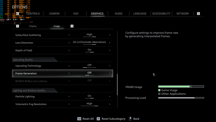Click the settings list vertical scrollbar
Image resolution: width=216 pixels, height=122 pixels.
pyautogui.click(x=117, y=84)
